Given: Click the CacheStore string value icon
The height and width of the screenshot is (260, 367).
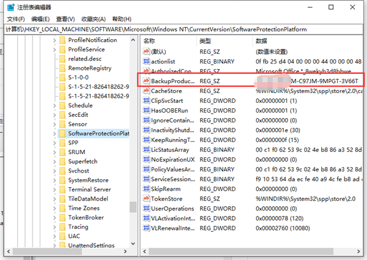Looking at the screenshot, I should tap(146, 91).
